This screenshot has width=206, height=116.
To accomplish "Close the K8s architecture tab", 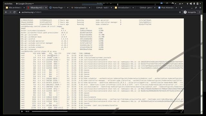I will pos(24,8).
